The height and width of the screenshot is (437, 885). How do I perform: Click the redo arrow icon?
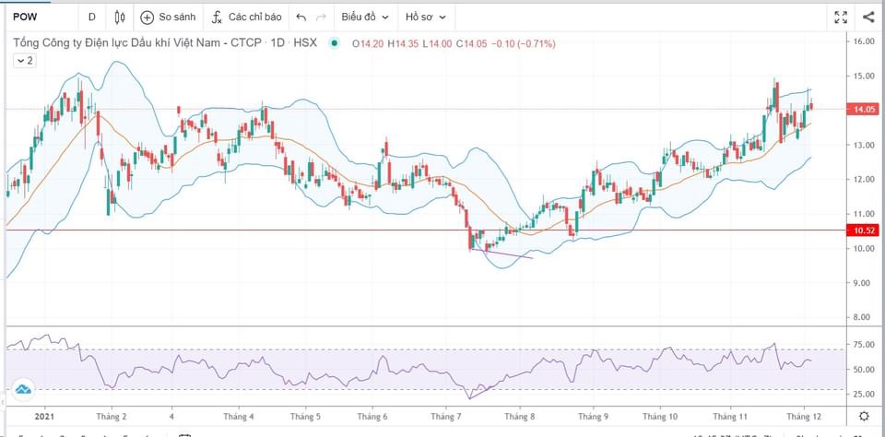click(321, 17)
